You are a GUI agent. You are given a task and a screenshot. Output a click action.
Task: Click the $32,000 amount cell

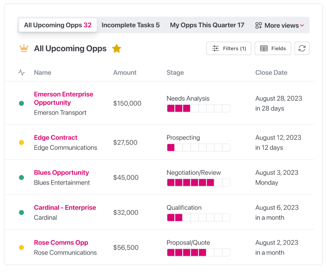[x=125, y=213]
